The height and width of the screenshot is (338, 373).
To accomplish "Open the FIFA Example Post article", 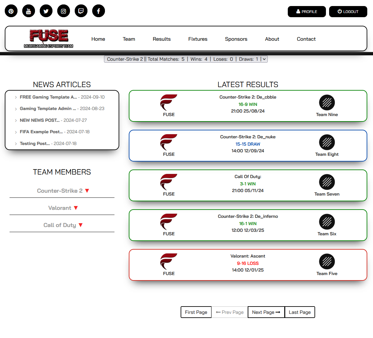I will tap(41, 132).
